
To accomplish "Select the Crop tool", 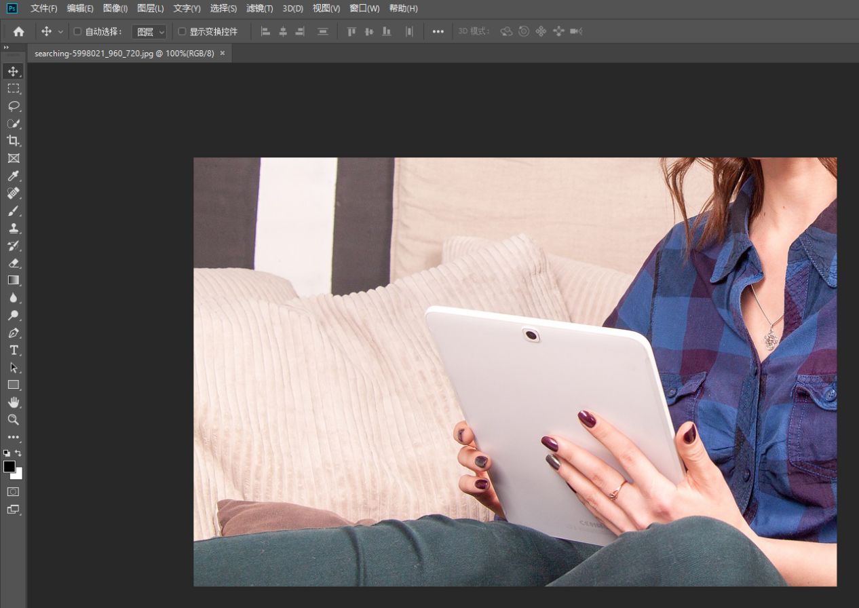I will coord(13,140).
